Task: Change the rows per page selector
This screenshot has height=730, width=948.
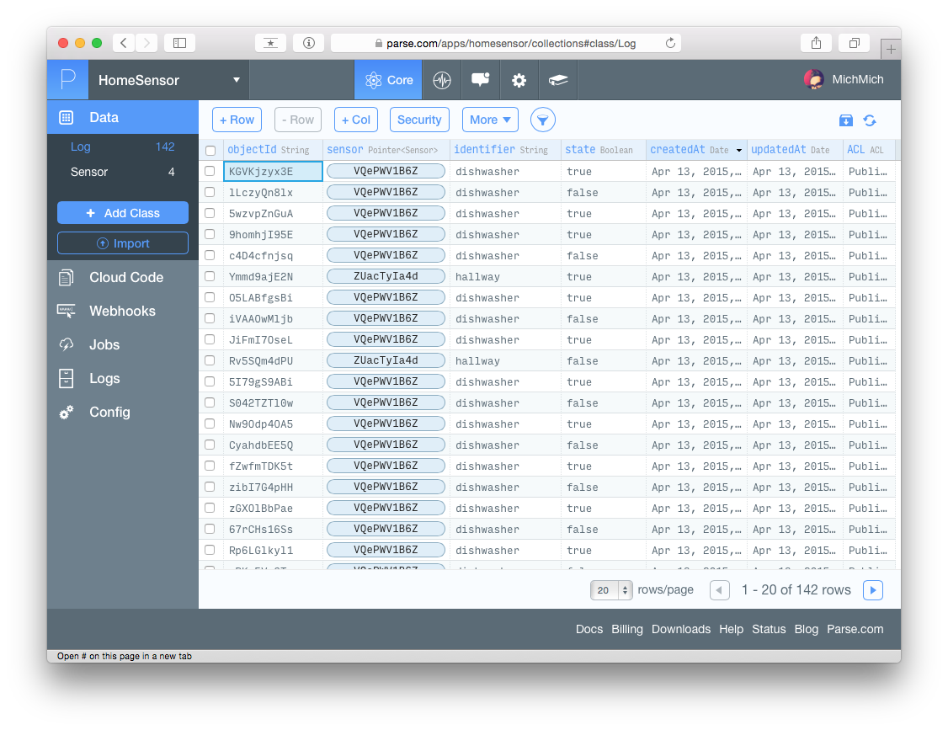Action: [611, 590]
